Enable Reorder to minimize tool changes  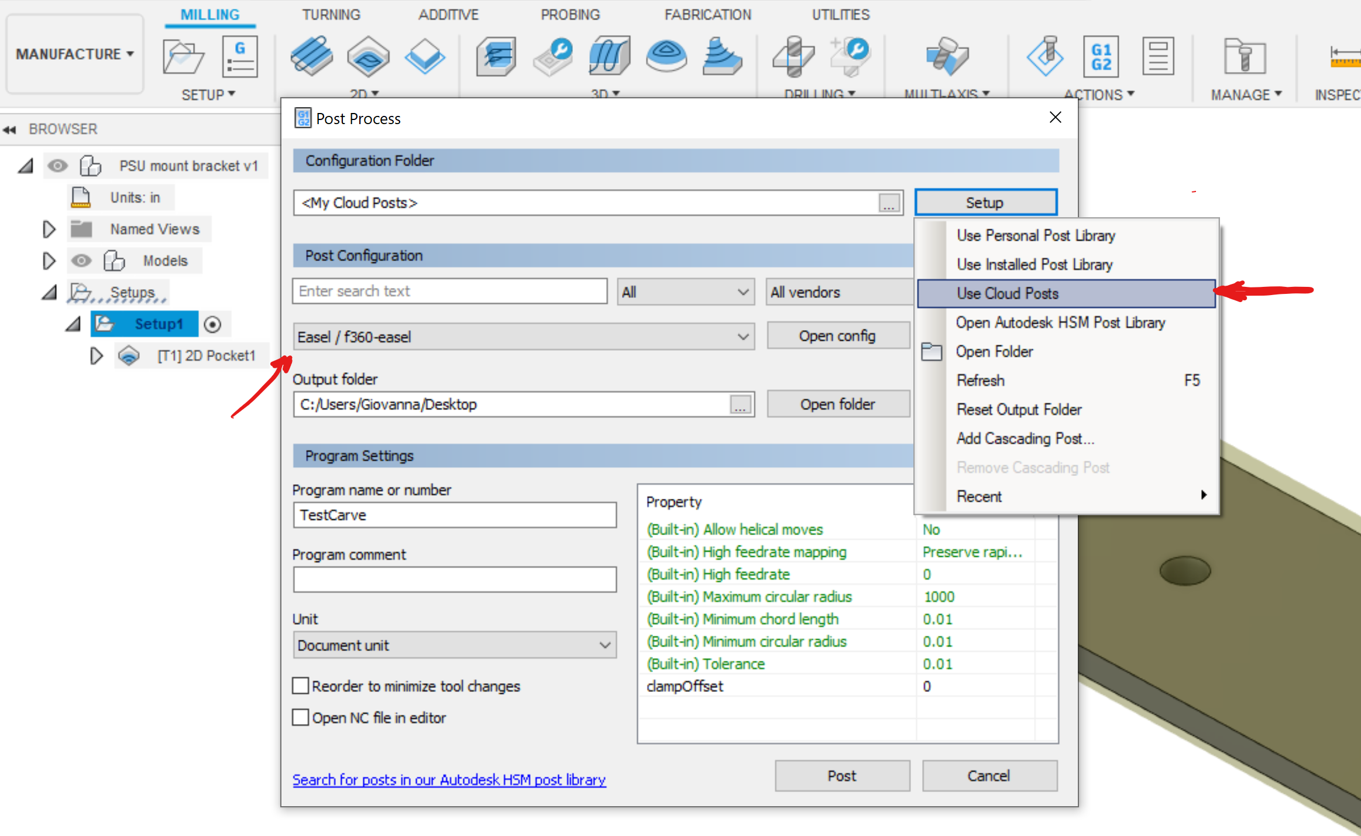click(x=301, y=686)
